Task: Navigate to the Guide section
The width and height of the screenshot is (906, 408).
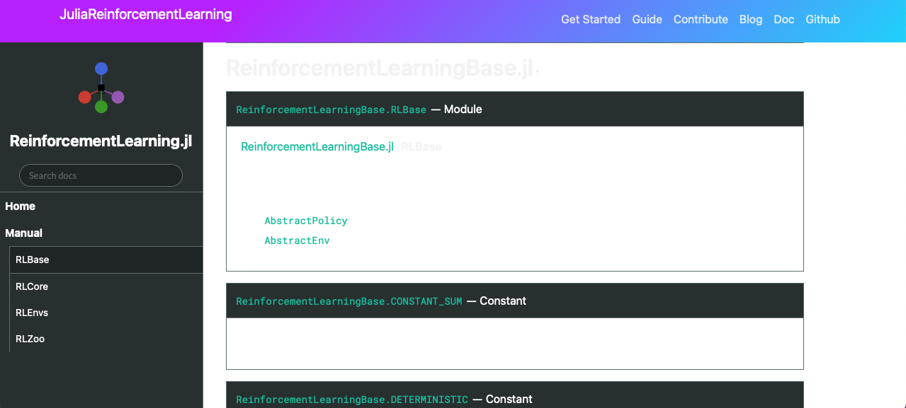Action: point(647,19)
